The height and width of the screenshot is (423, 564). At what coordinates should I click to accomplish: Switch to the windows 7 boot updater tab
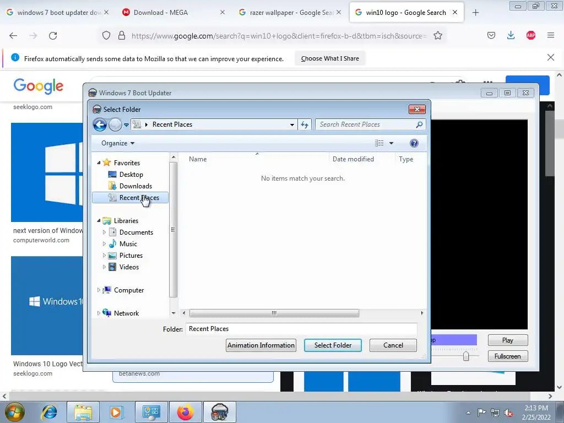[57, 13]
